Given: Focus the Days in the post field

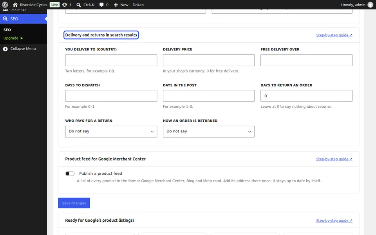Looking at the screenshot, I should [209, 96].
